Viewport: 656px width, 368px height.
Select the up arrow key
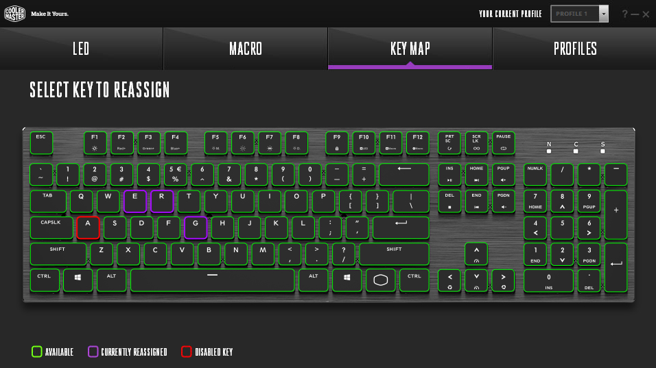pos(476,254)
